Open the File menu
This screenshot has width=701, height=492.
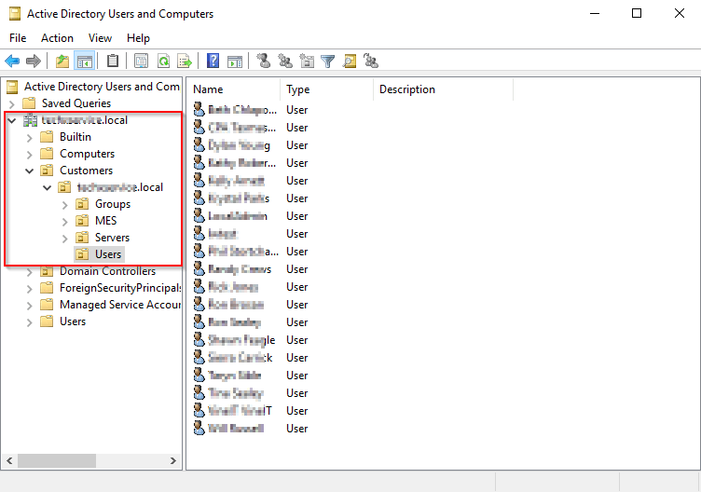pyautogui.click(x=18, y=38)
